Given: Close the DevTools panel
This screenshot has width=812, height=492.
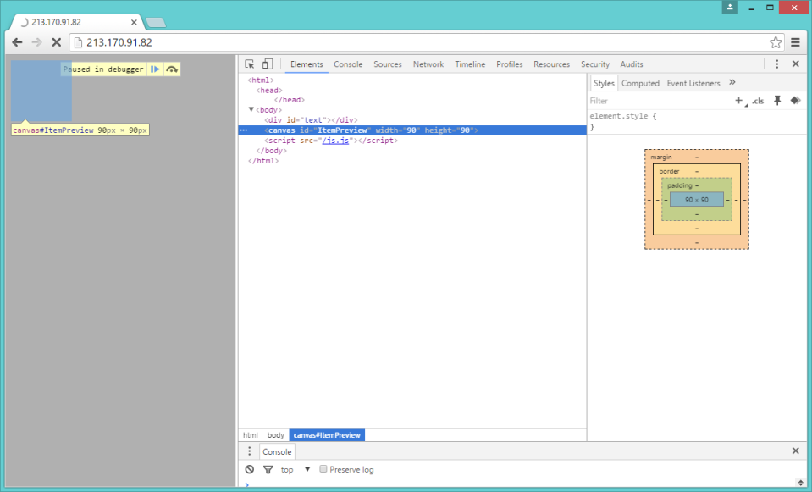Looking at the screenshot, I should [796, 64].
